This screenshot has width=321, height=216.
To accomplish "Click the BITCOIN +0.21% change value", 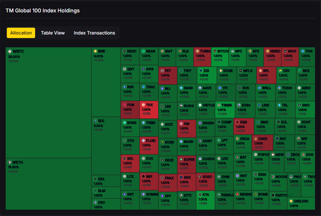I will 218,60.
